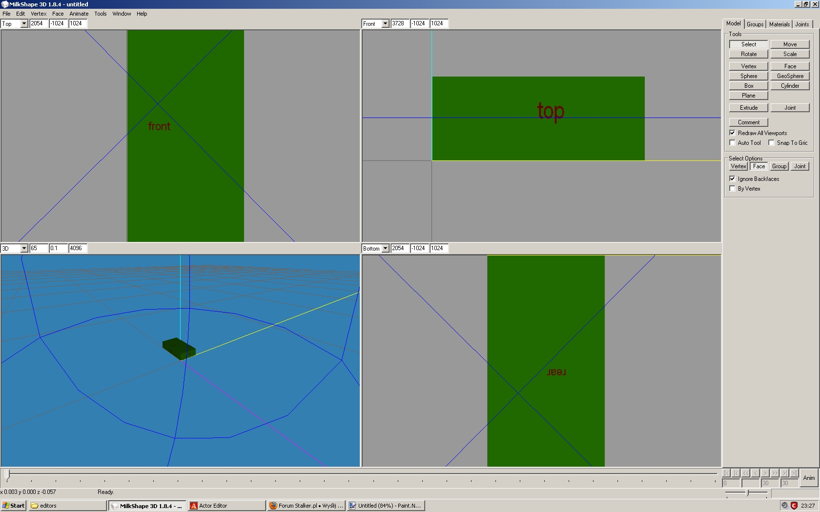Switch to Actor Editor in taskbar
Image resolution: width=820 pixels, height=512 pixels.
tap(226, 506)
